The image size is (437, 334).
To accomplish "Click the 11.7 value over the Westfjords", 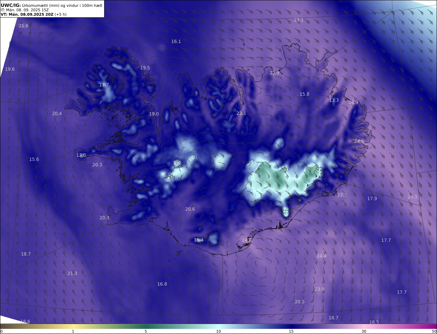I will (104, 85).
